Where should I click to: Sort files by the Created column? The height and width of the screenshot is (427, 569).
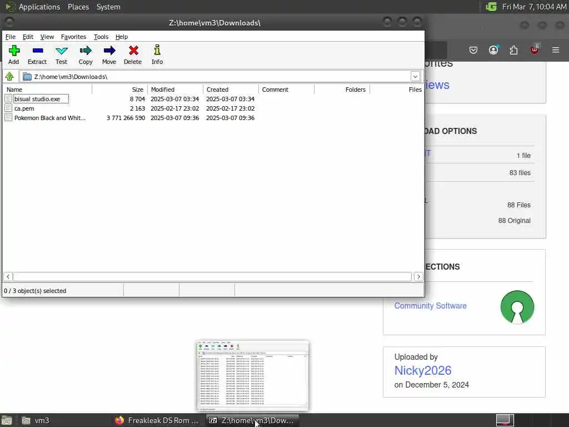231,90
